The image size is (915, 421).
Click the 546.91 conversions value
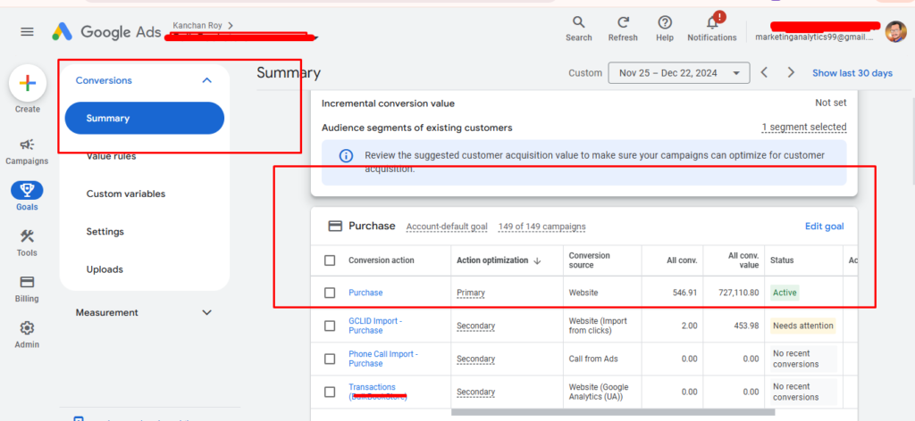[685, 293]
